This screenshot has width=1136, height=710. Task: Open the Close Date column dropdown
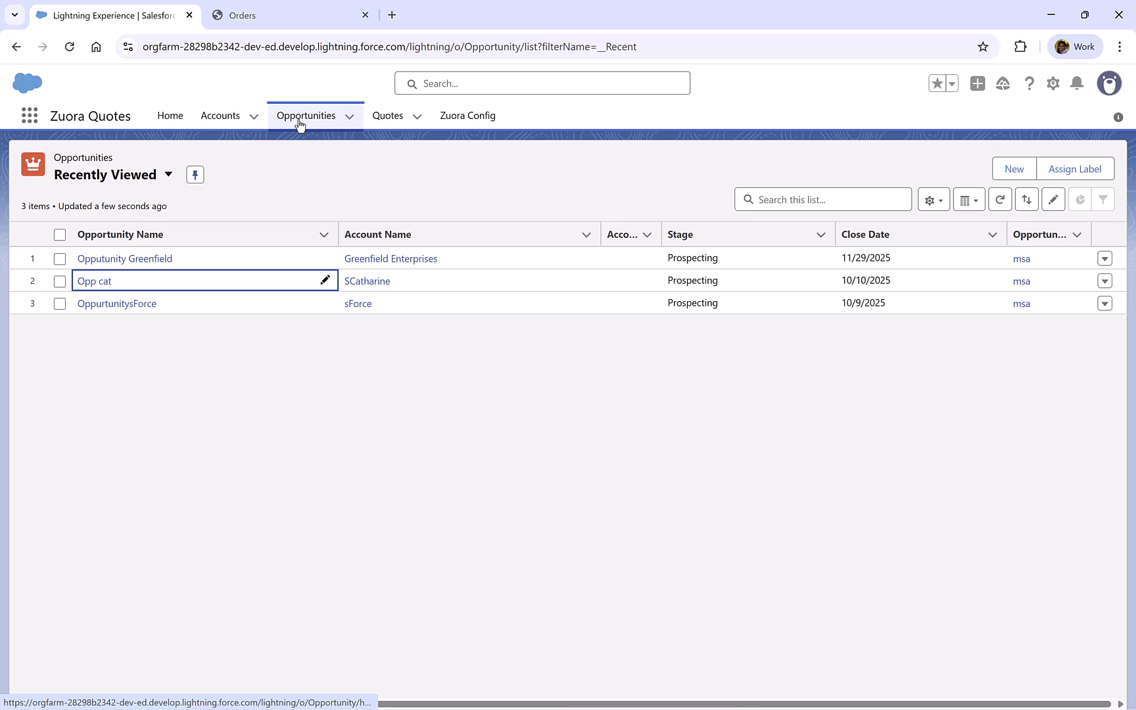click(992, 234)
